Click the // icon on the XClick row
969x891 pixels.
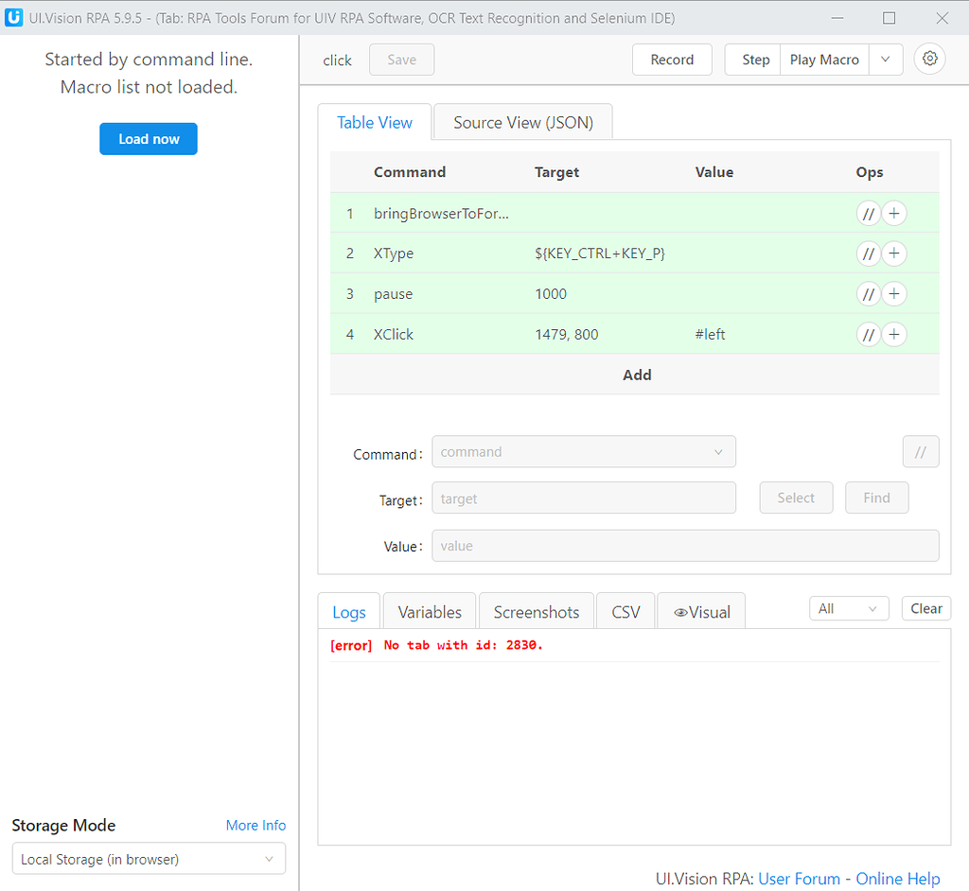(868, 334)
